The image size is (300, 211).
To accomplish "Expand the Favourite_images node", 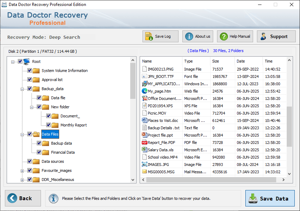I will [22, 171].
